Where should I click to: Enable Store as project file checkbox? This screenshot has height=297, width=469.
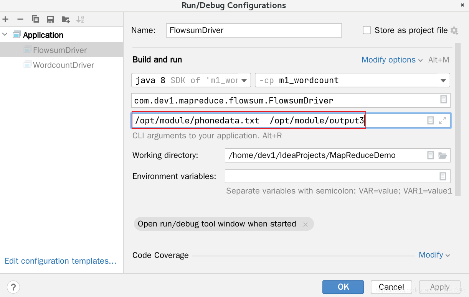367,30
